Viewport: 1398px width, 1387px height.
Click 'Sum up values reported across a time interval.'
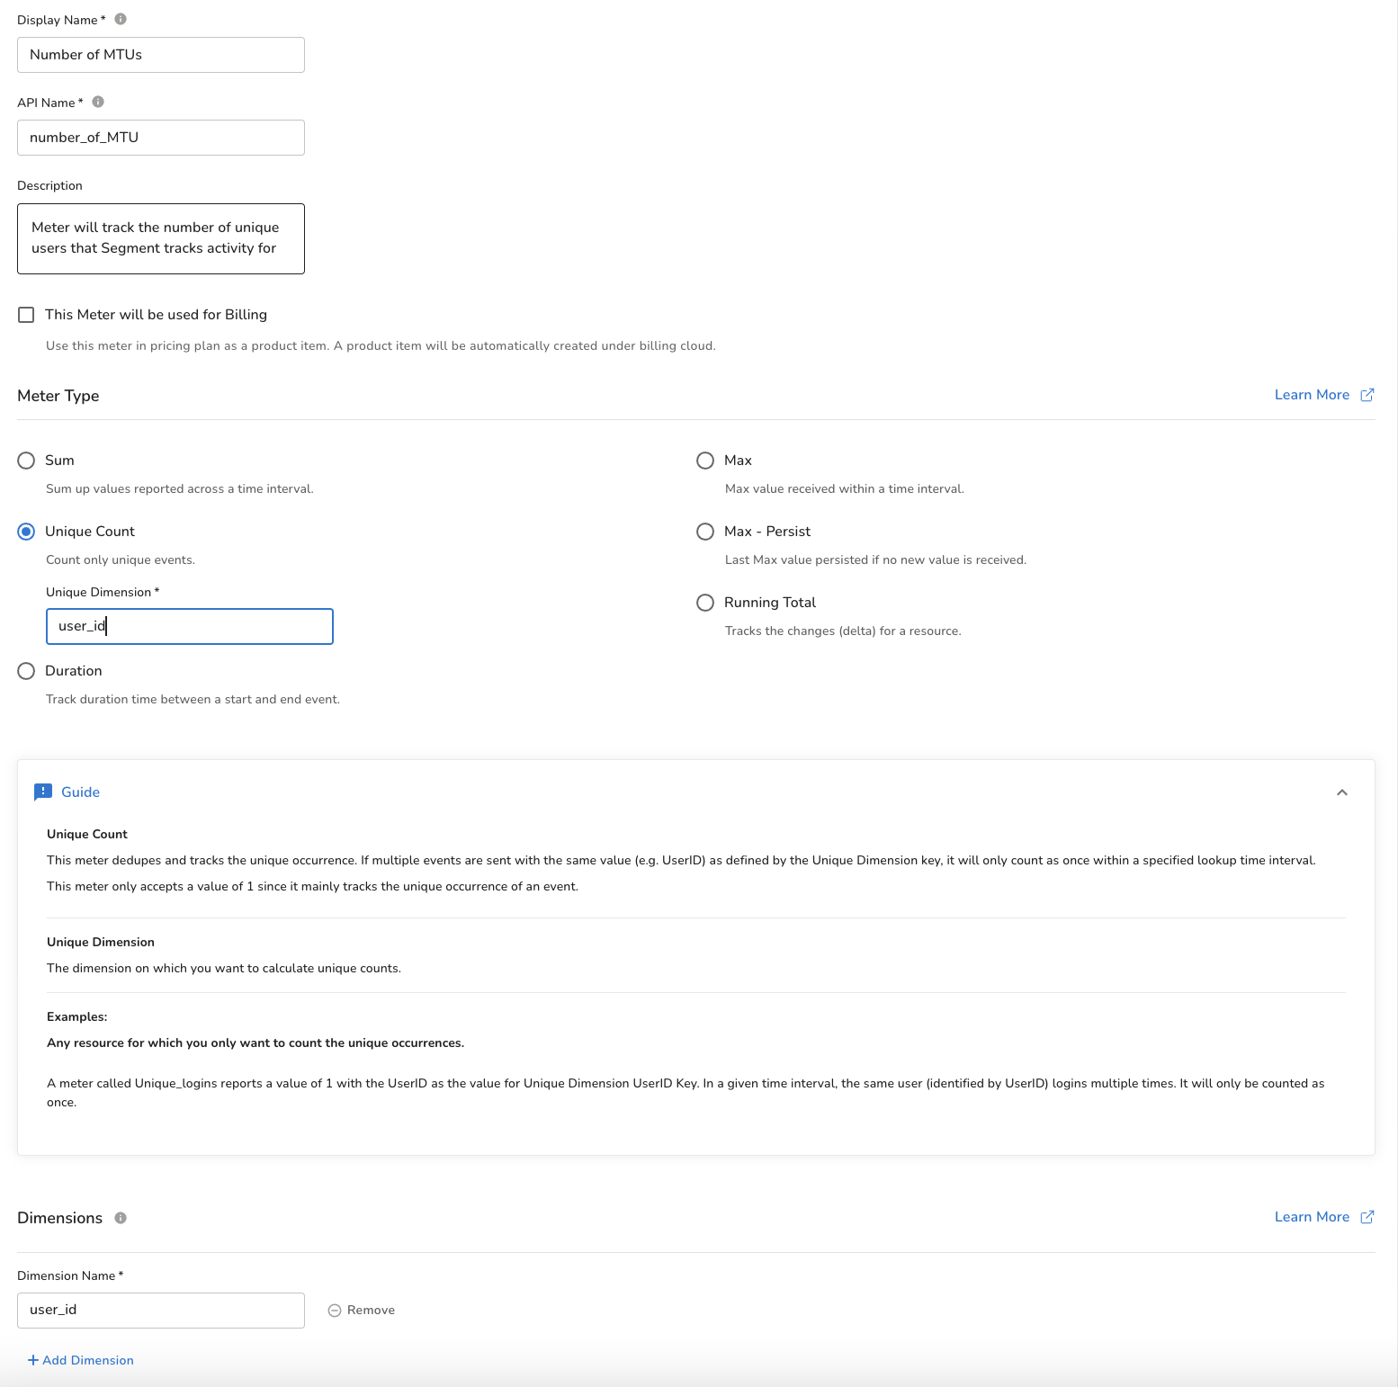180,488
